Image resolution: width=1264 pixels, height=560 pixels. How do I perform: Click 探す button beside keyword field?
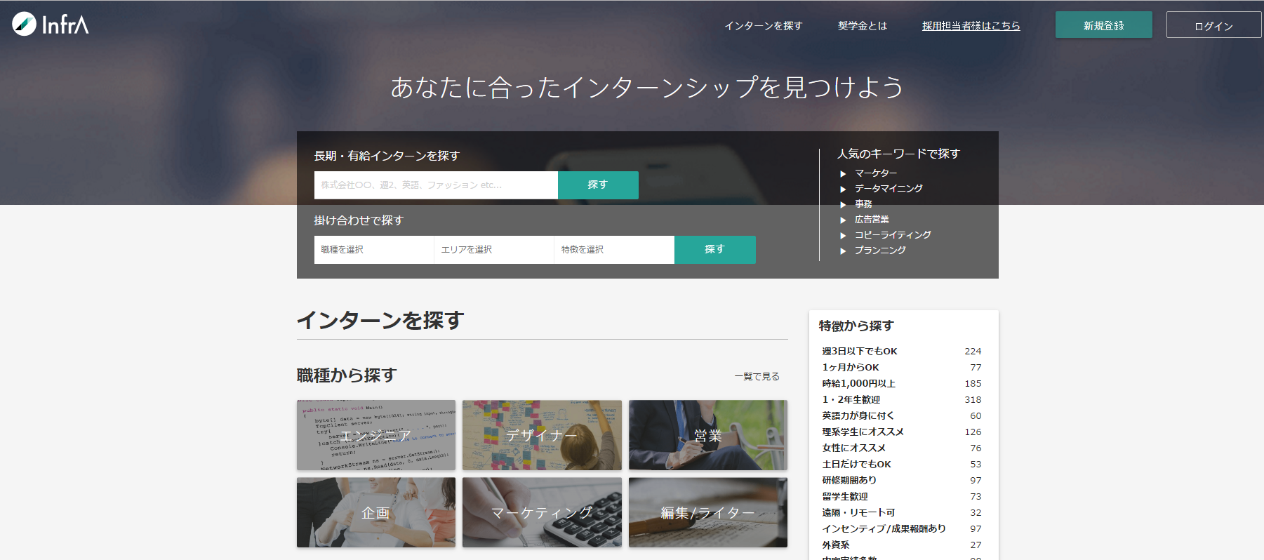click(x=598, y=185)
